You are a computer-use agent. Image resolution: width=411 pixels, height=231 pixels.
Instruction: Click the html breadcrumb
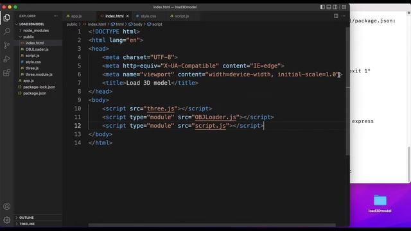pyautogui.click(x=119, y=24)
